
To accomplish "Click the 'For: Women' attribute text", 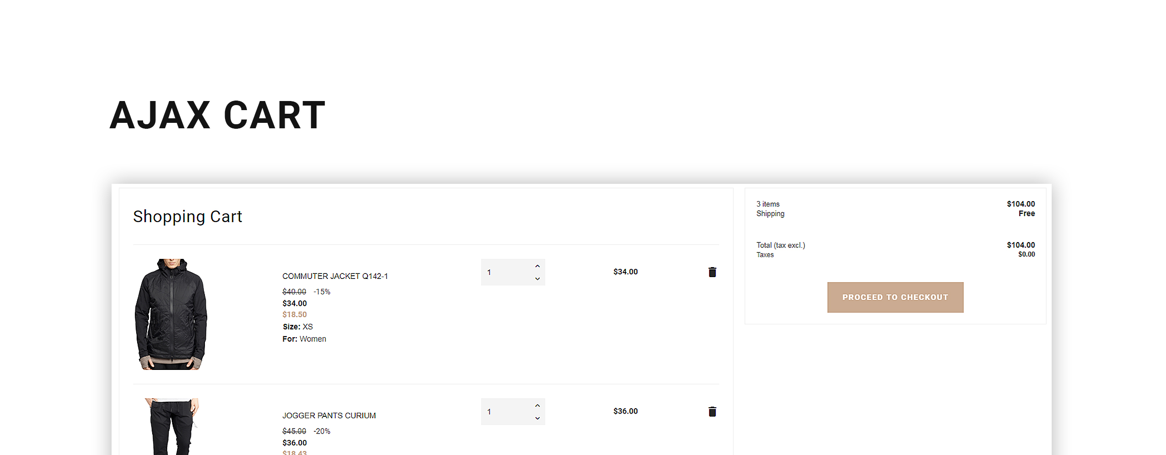I will tap(304, 339).
